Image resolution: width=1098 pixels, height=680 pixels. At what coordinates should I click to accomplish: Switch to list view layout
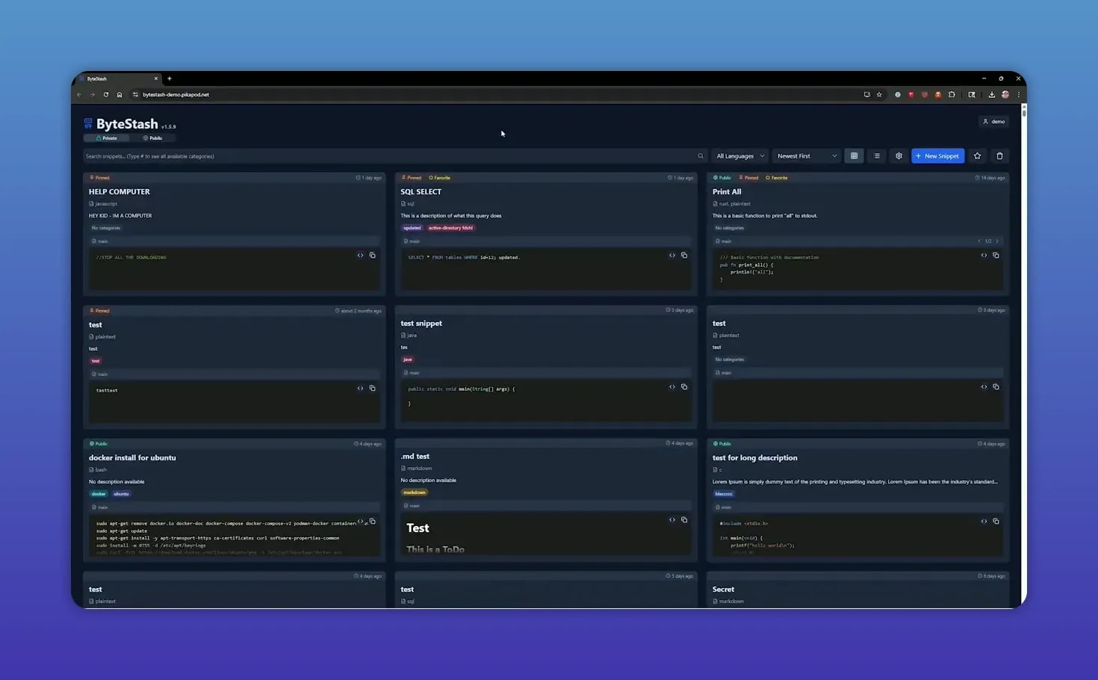point(877,156)
